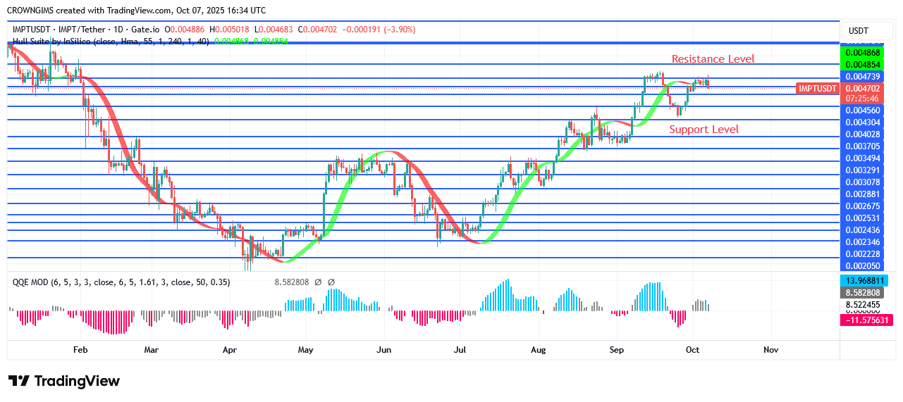Screen dimensions: 903x402
Task: Click the 8.522455 QQE scale value
Action: tap(863, 305)
